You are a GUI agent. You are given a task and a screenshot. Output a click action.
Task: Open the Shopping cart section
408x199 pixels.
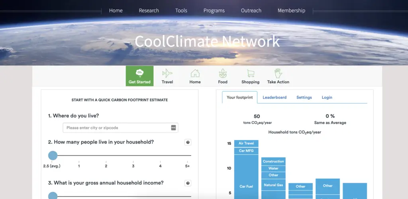(x=250, y=76)
